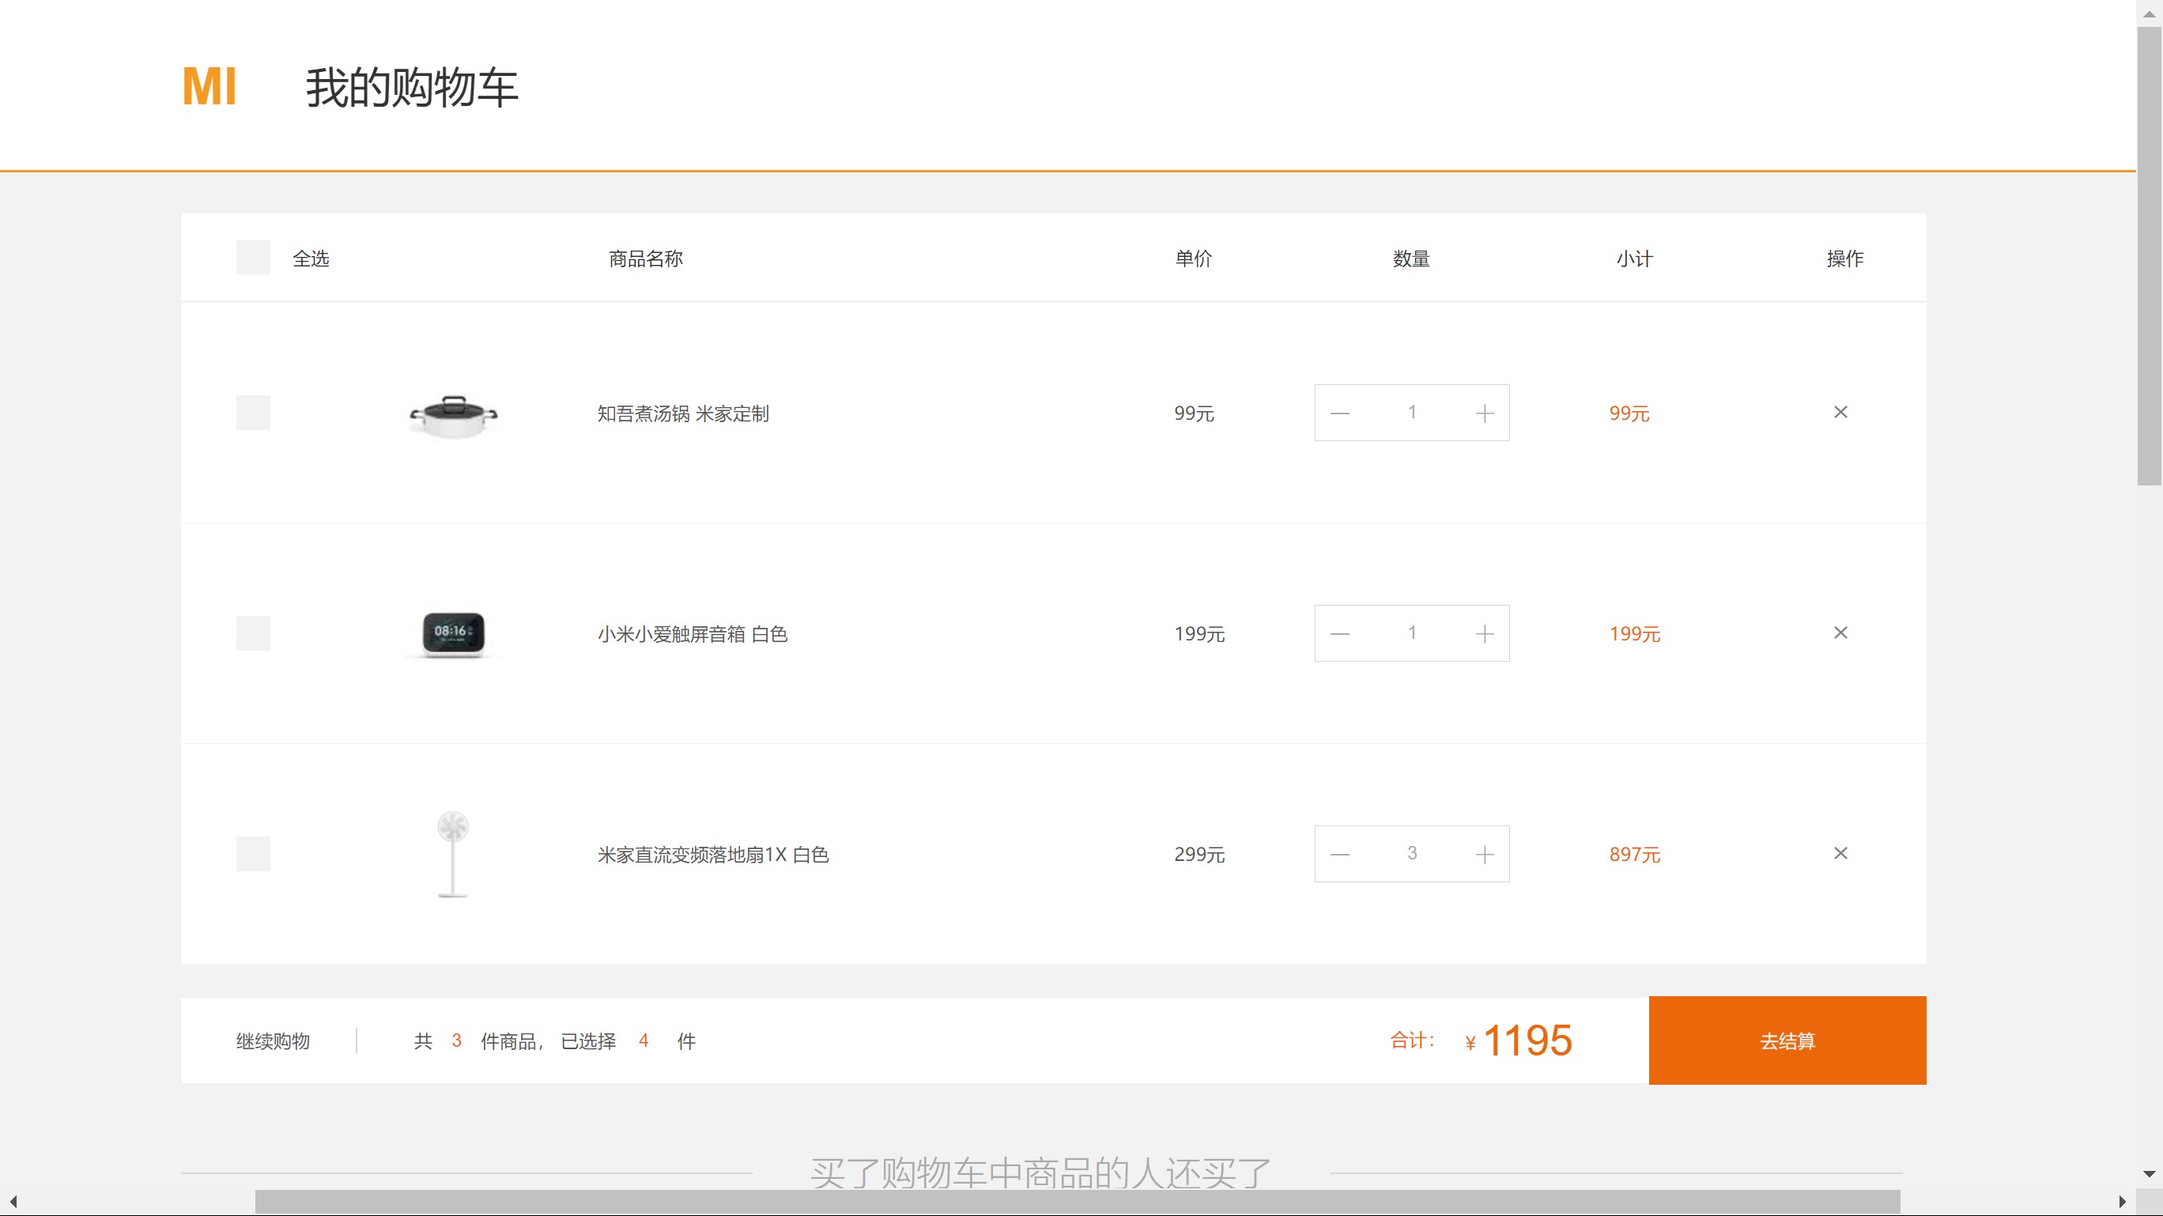The image size is (2163, 1216).
Task: Open 知吾煮汤锅 米家定制 product link
Action: (x=682, y=414)
